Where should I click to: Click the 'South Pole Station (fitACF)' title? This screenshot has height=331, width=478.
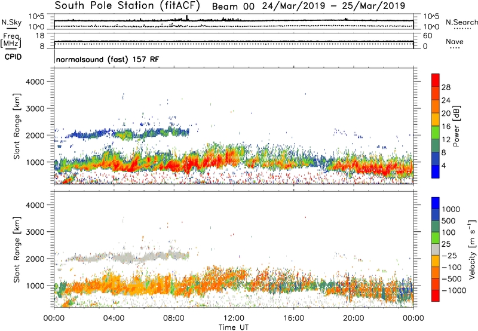pos(127,6)
